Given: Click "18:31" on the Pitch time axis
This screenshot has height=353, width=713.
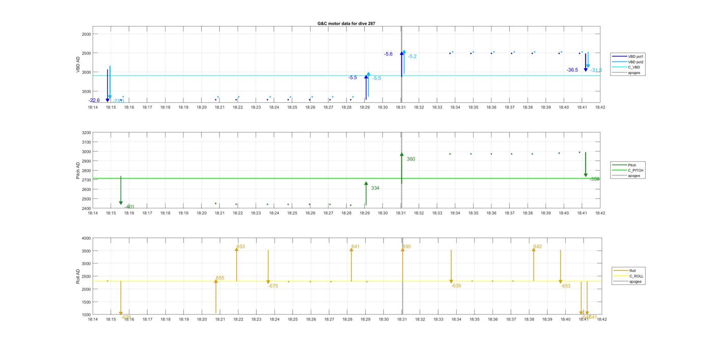Looking at the screenshot, I should 402,213.
